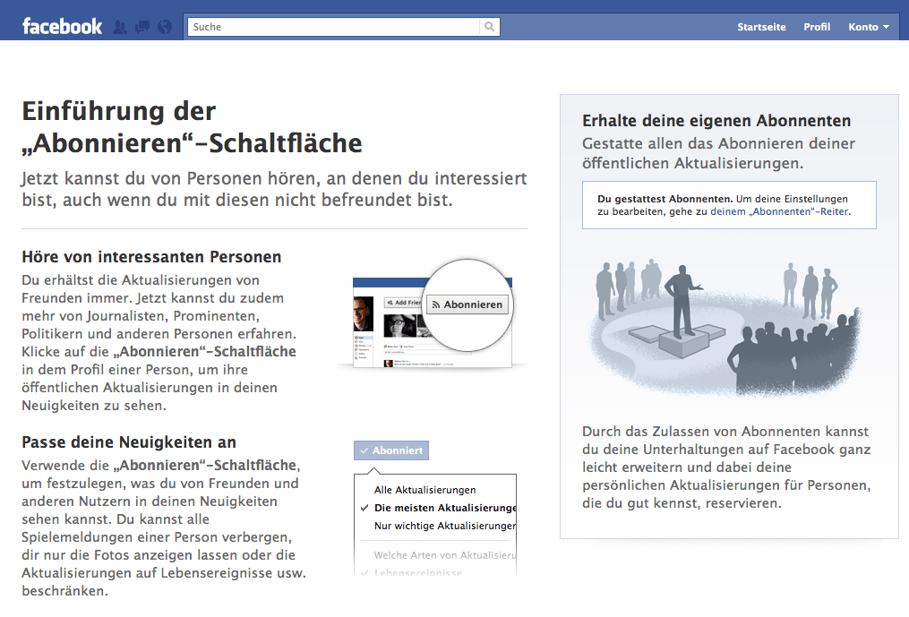Open the notifications globe icon
Image resolution: width=909 pixels, height=617 pixels.
click(165, 27)
